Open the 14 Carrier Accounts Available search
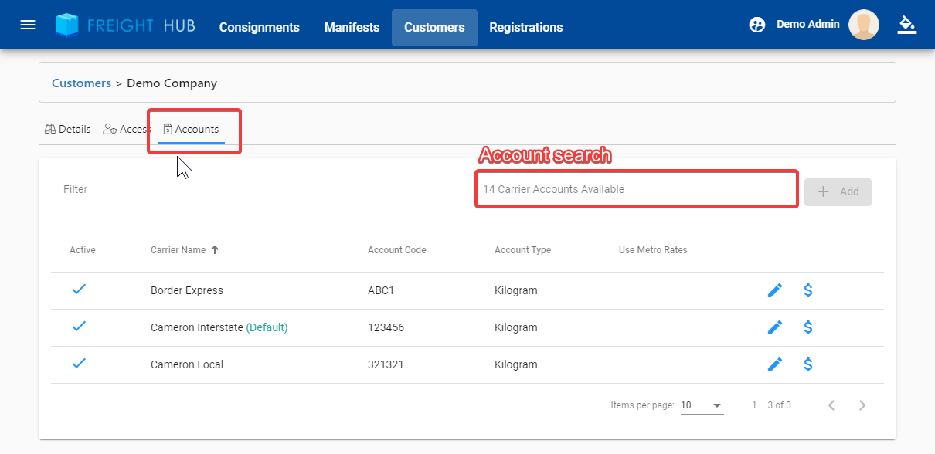Viewport: 935px width, 454px height. [637, 189]
